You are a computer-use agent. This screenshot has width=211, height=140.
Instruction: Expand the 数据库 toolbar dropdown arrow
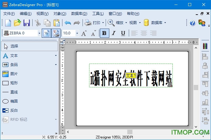(165, 23)
